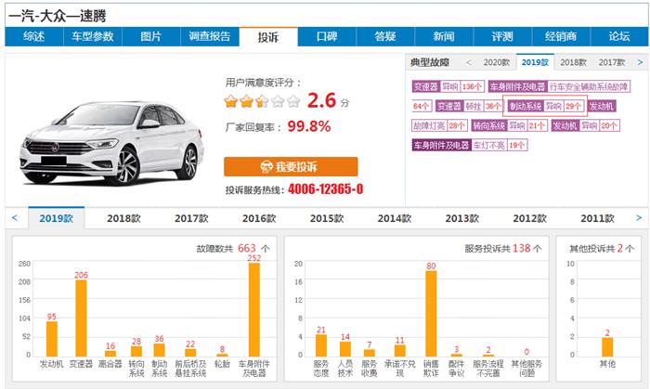Select the 投诉 tab

[x=268, y=37]
